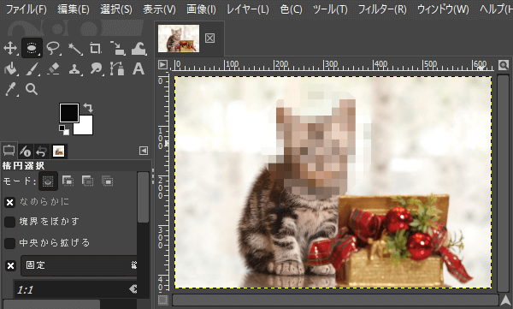Reset colors to default black and white

tap(64, 130)
